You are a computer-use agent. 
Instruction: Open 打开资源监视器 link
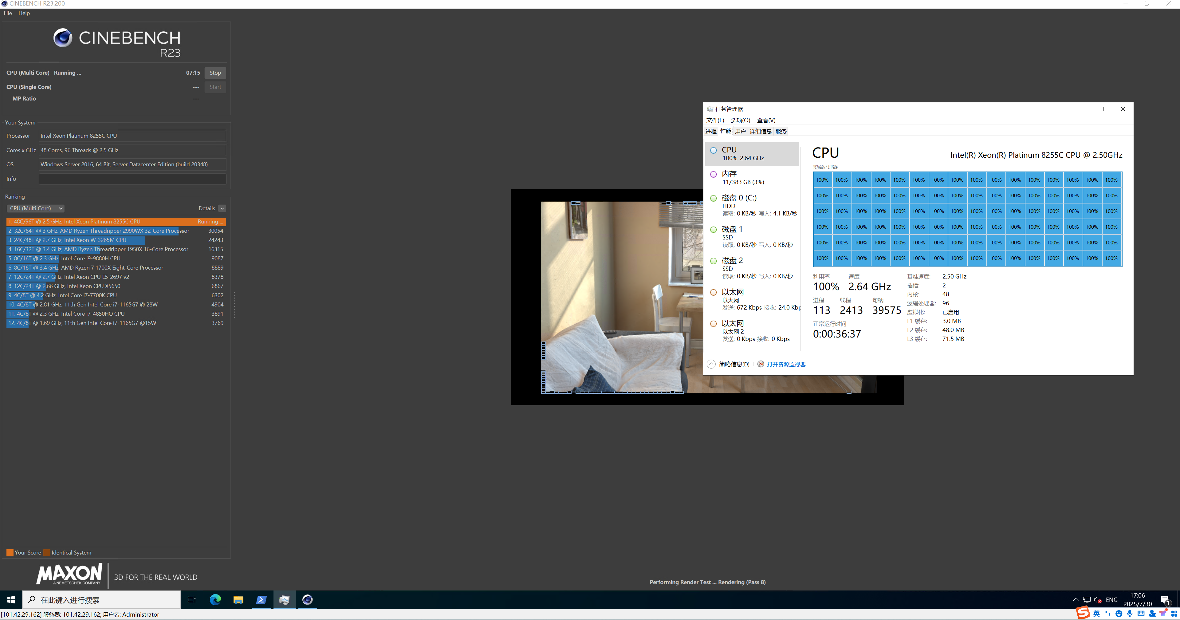(x=786, y=364)
